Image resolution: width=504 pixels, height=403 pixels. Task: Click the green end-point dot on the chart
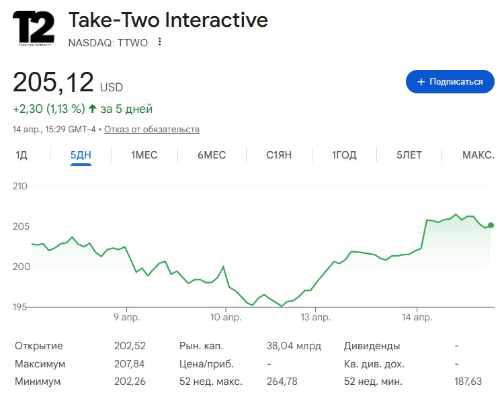(491, 225)
